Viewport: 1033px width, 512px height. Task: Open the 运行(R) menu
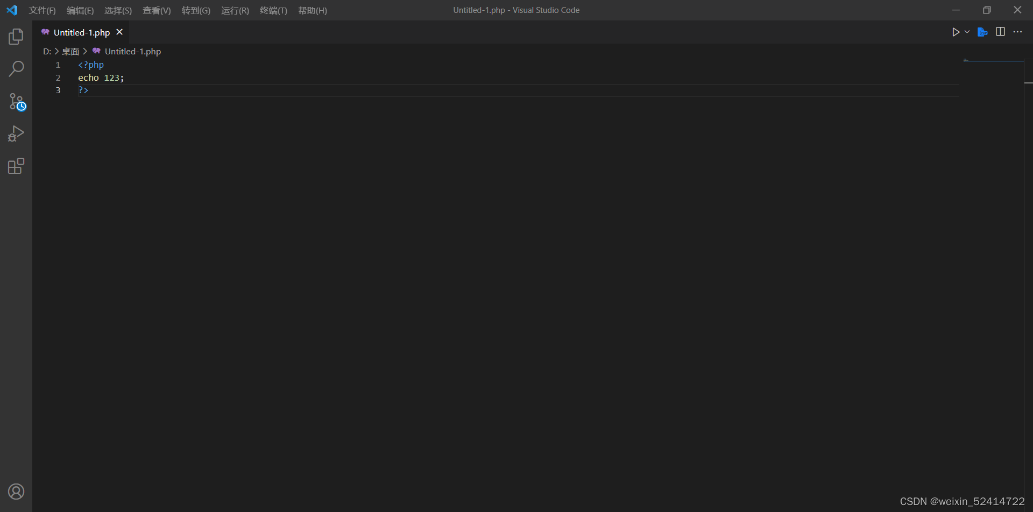235,10
